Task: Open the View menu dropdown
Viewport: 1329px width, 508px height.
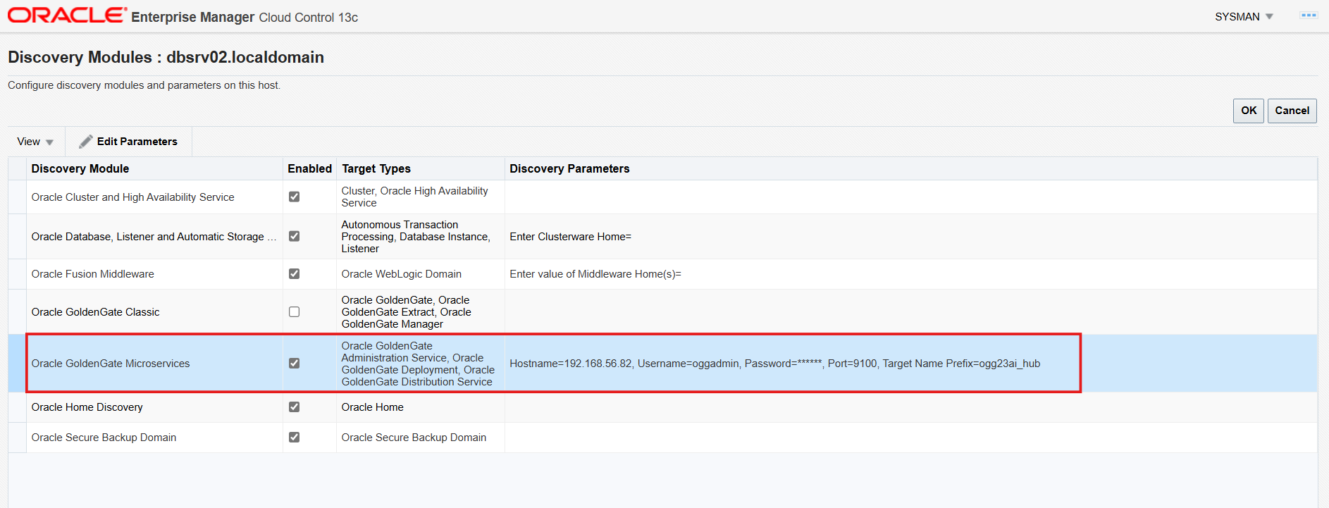Action: (x=35, y=142)
